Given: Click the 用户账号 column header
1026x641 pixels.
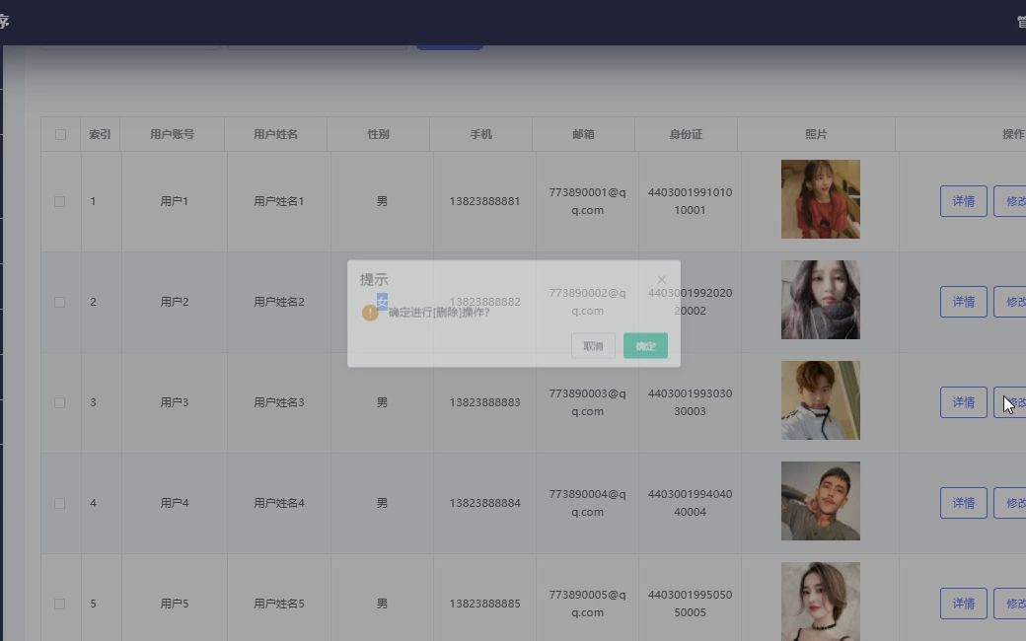Looking at the screenshot, I should (175, 133).
